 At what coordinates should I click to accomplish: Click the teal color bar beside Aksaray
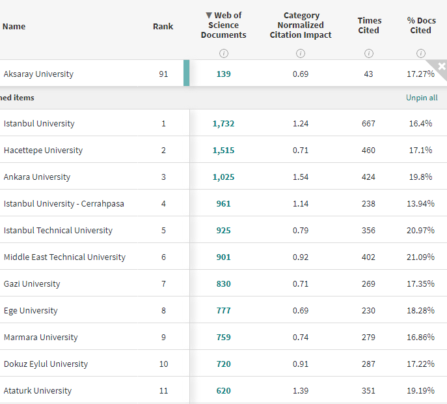pyautogui.click(x=187, y=73)
